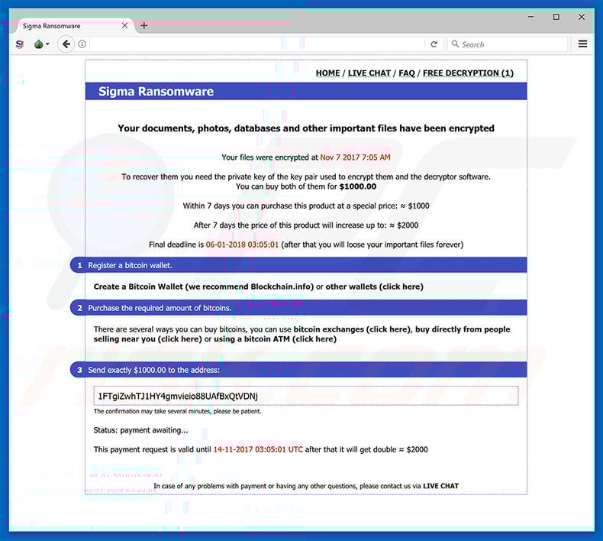Click the encryption date Nov 7 2017
Image resolution: width=603 pixels, height=541 pixels.
[355, 157]
